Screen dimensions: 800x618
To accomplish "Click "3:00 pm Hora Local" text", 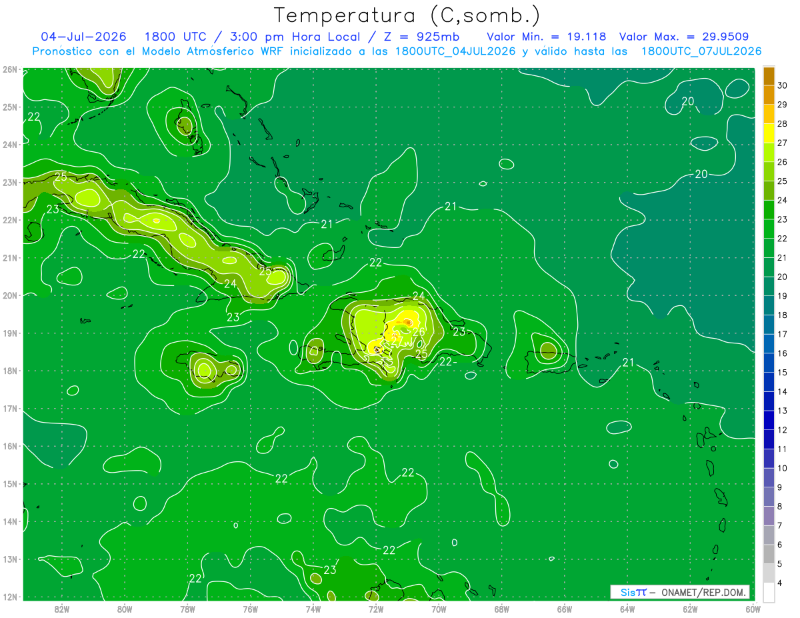I will pos(295,37).
